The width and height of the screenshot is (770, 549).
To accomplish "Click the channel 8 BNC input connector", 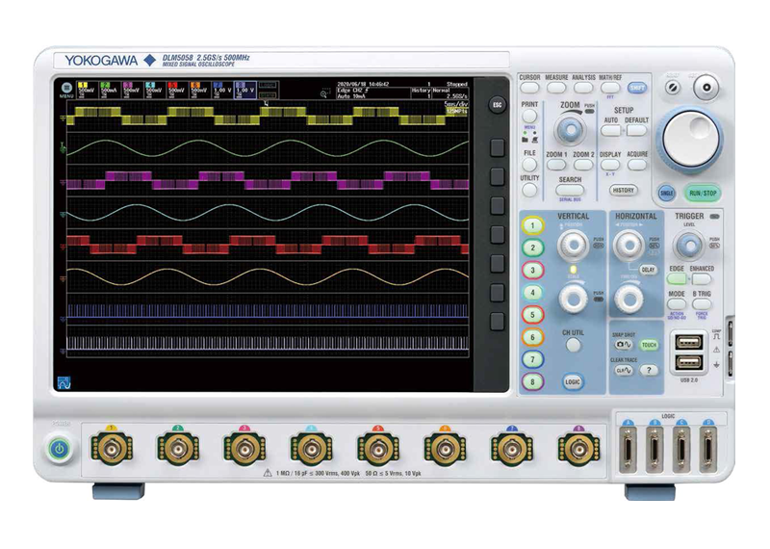I will [578, 449].
